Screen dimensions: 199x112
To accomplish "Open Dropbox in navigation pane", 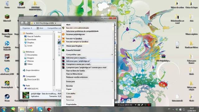I will 30,43.
